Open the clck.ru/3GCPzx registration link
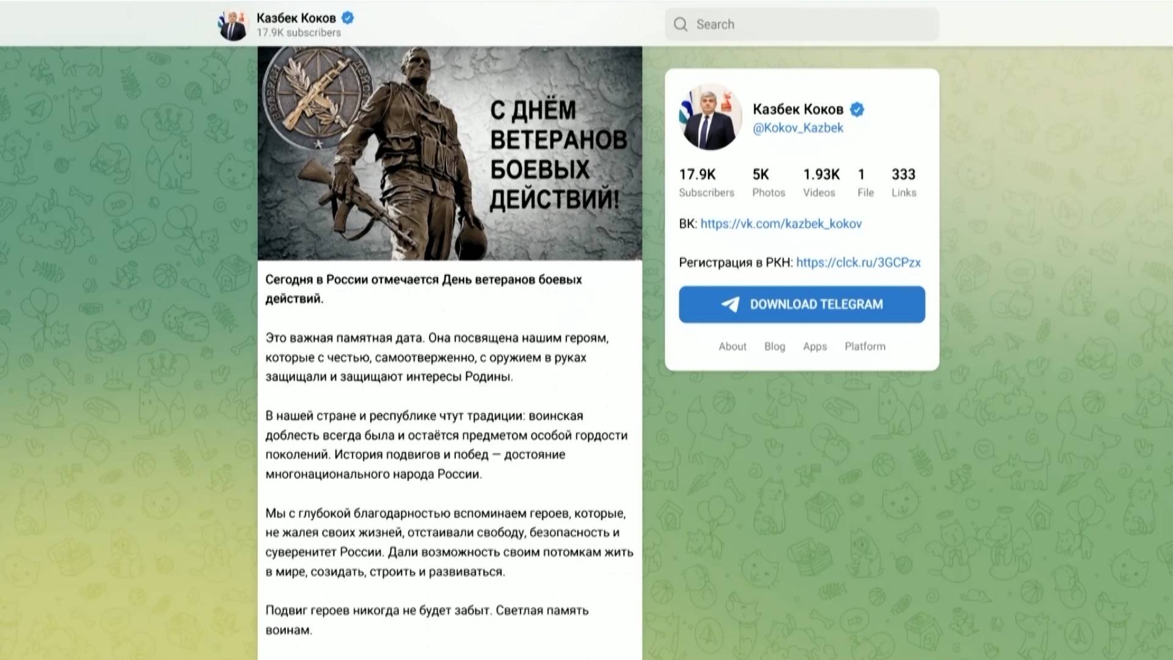The height and width of the screenshot is (660, 1173). click(x=858, y=263)
